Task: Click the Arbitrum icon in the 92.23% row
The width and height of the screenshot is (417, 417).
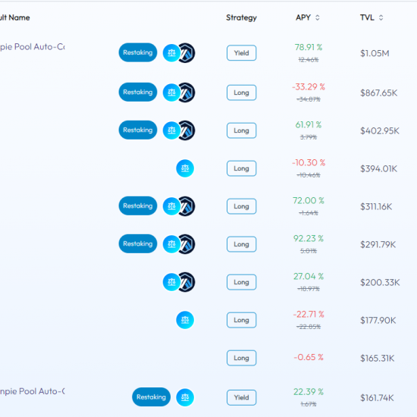Action: (x=187, y=244)
